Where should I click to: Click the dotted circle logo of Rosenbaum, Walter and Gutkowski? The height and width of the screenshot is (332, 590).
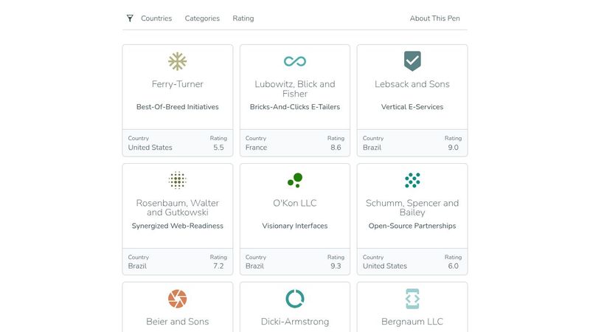(177, 180)
